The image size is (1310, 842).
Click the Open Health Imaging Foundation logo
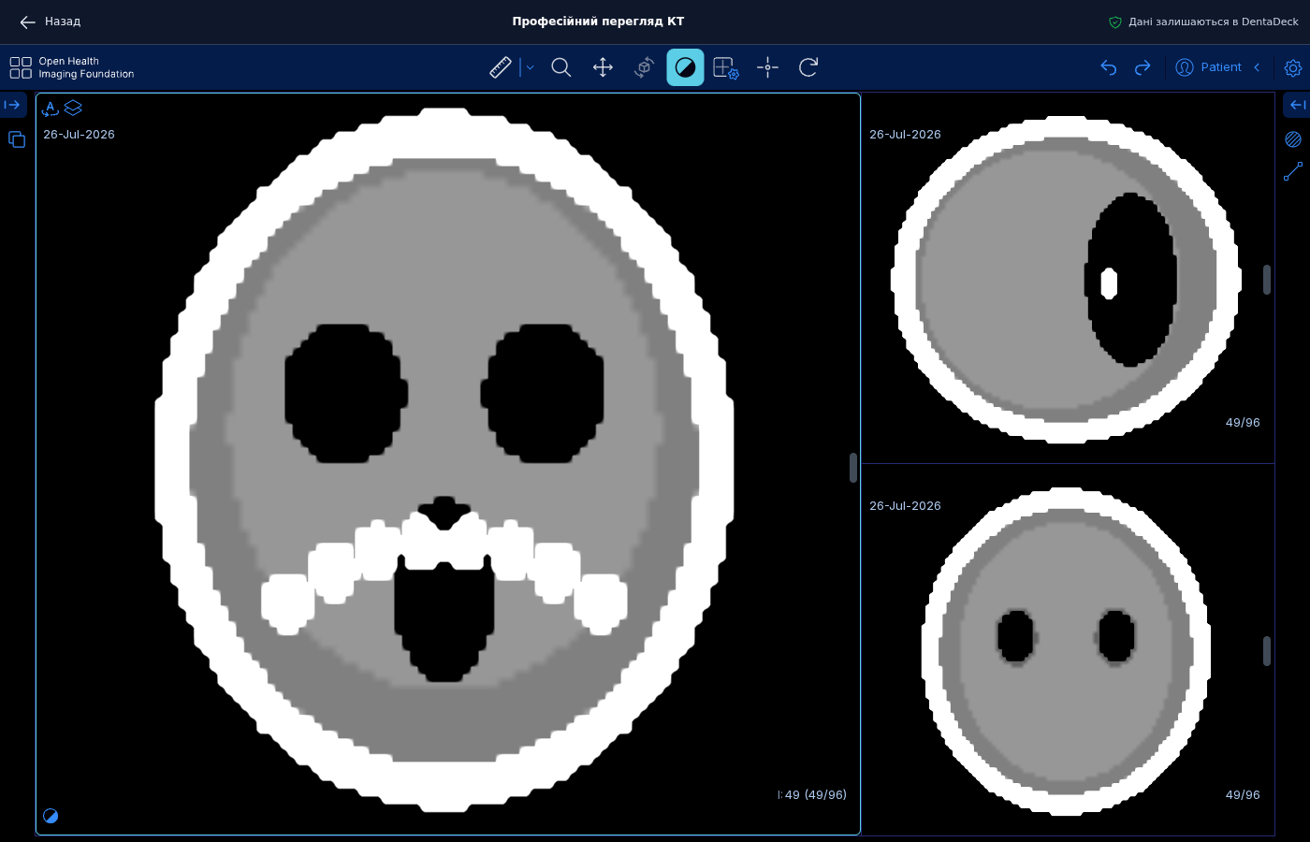point(72,67)
